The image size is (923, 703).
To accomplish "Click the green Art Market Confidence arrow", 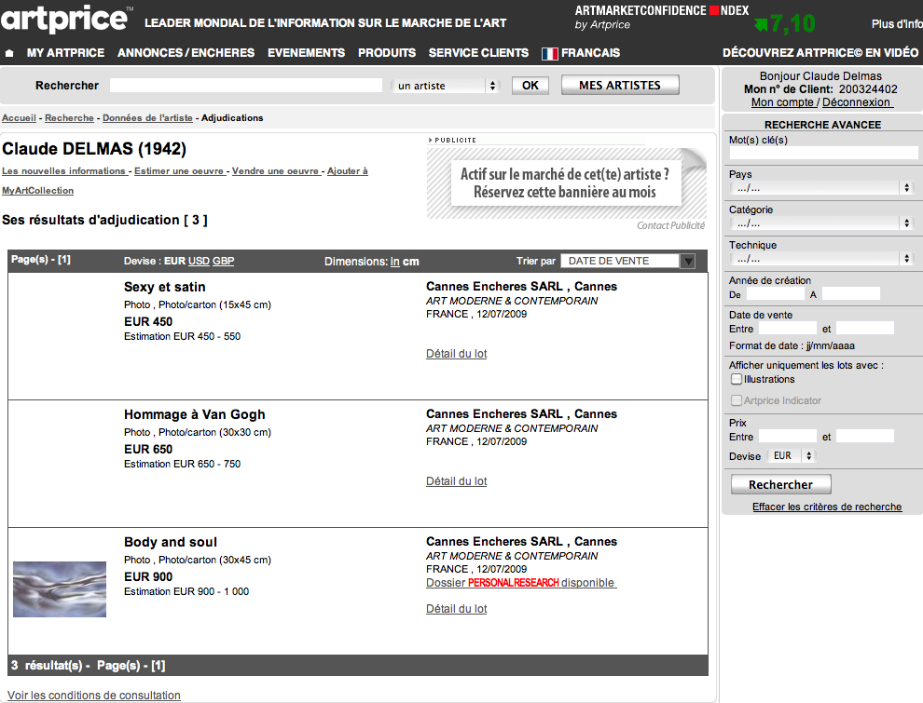I will click(761, 25).
